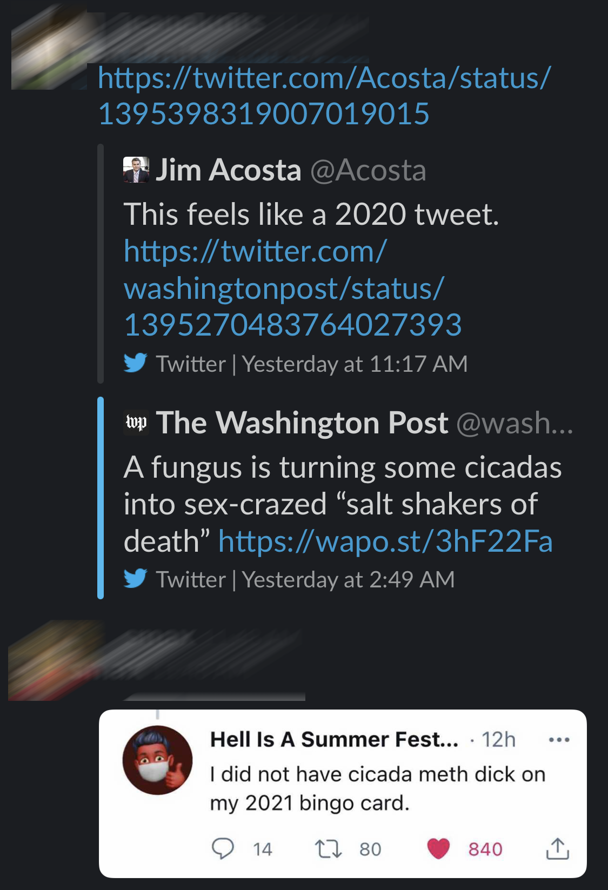Click Twitter bird icon under Washington Post tweet
Image resolution: width=608 pixels, height=890 pixels.
(x=135, y=578)
